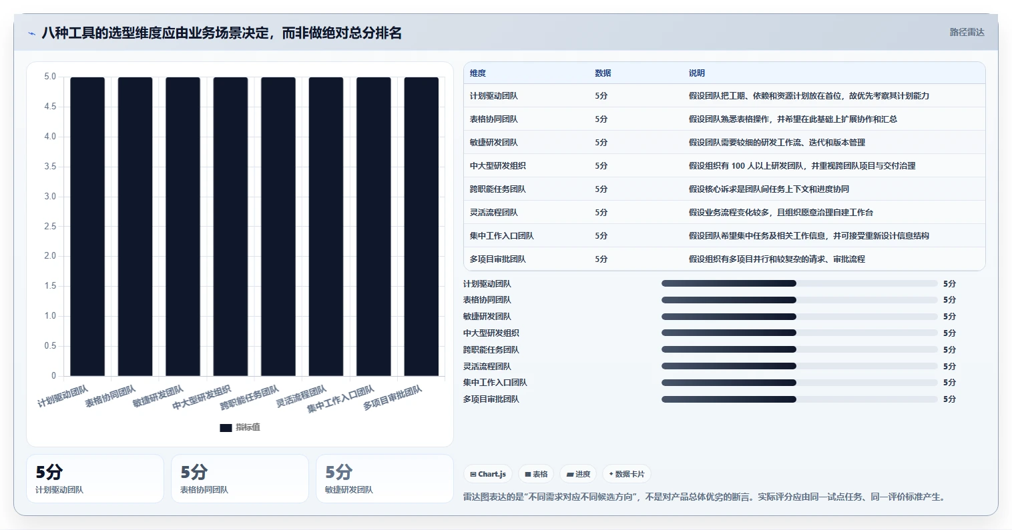Select the Chart.js chip
This screenshot has width=1012, height=530.
point(488,474)
